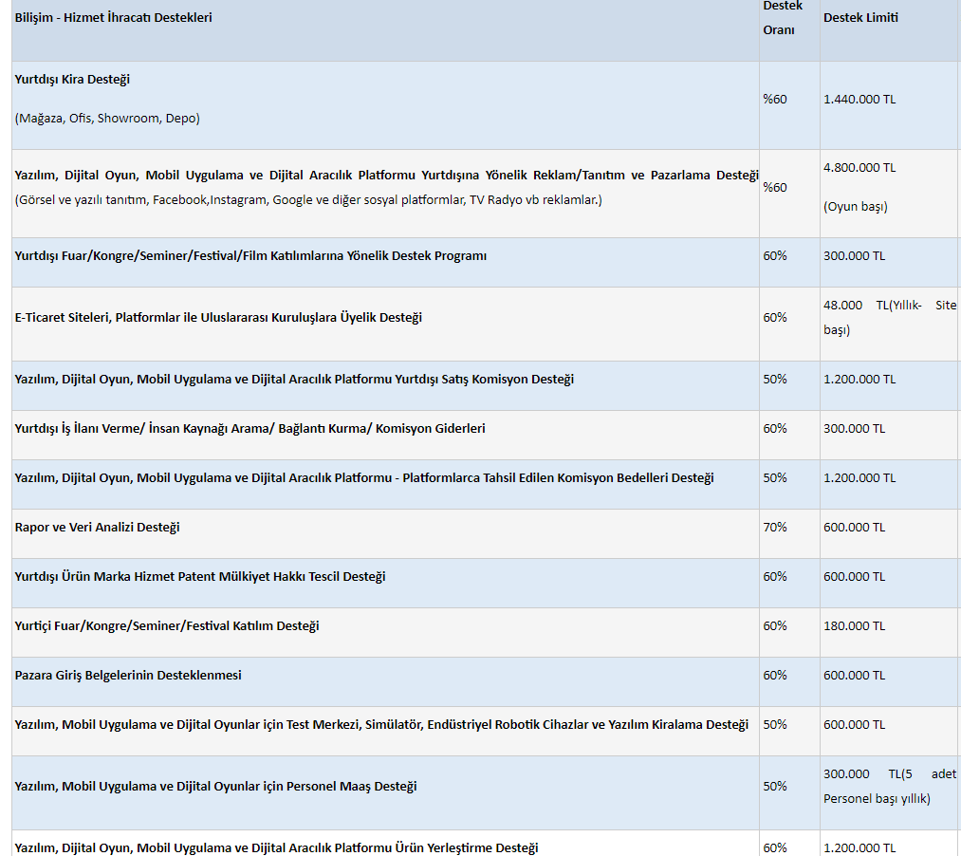Viewport: 961px width, 856px height.
Task: Select the Yurtdışı Fuar/Kongre/Seminer/Festival/Film row title
Action: [x=250, y=256]
